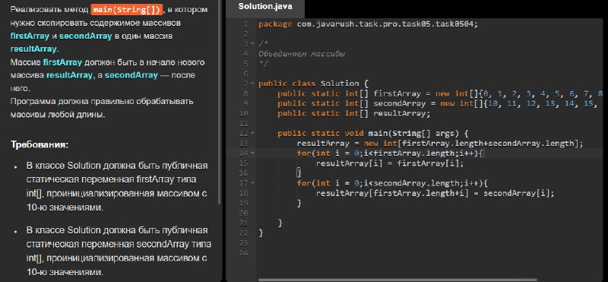
Task: Click 'public static int[] resultArray;' on line 10
Action: click(x=354, y=113)
